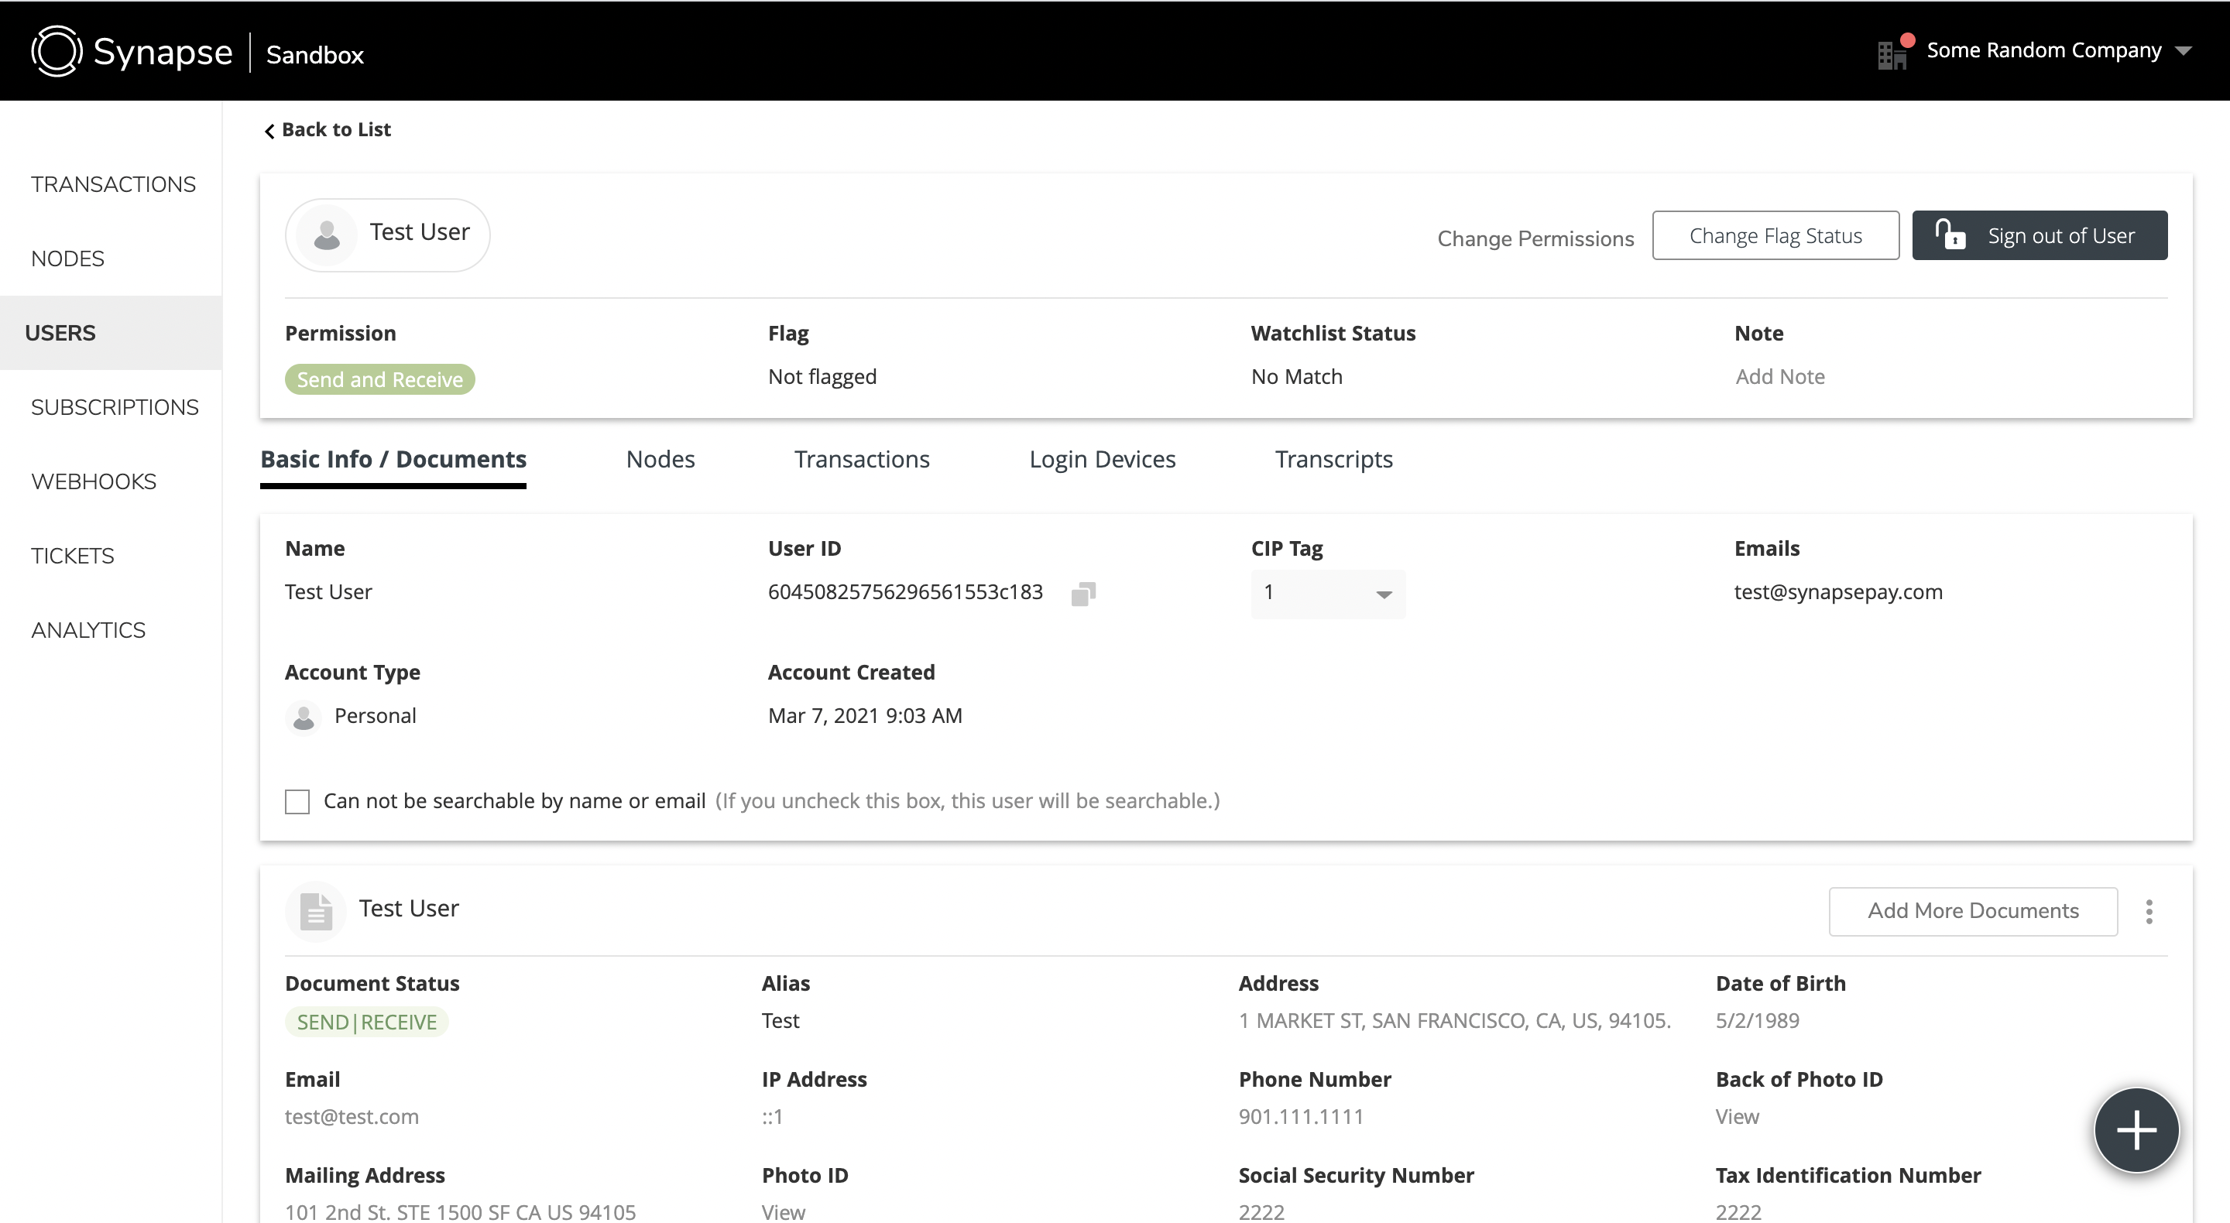Click the Some Random Company name
The height and width of the screenshot is (1223, 2230).
2043,50
